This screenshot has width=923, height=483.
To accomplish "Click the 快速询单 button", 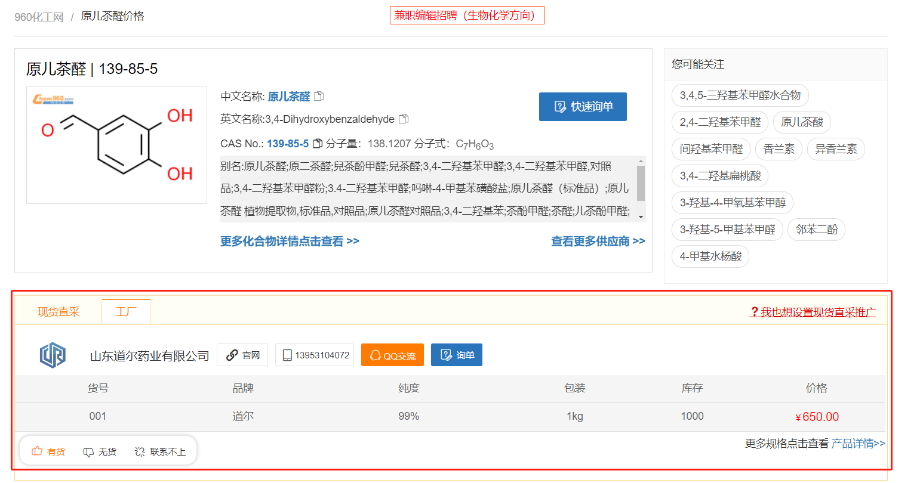I will pyautogui.click(x=583, y=107).
